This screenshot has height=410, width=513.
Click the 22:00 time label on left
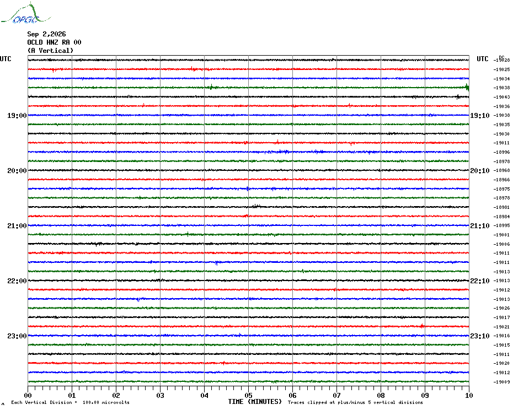(17, 281)
